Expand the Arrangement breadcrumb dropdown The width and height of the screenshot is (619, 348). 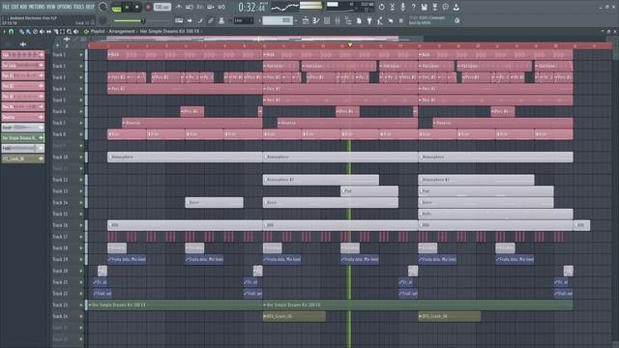tap(122, 31)
